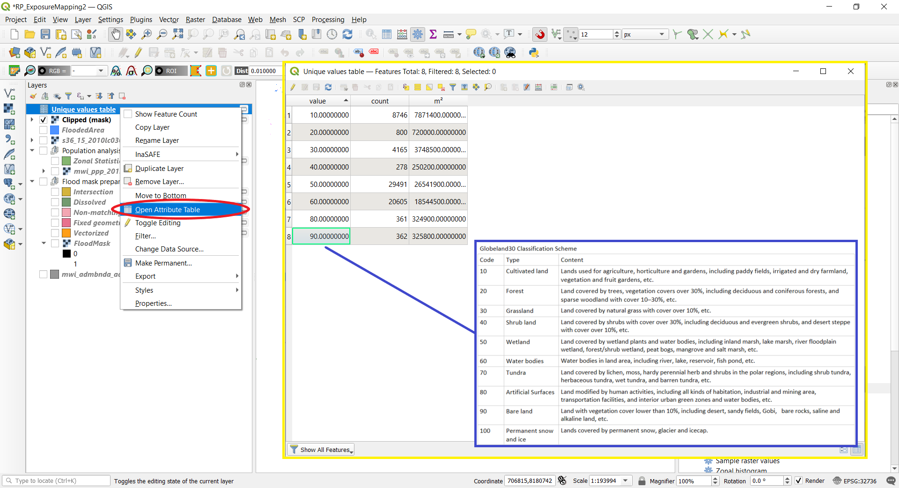Toggle the Render checkbox in status bar
Viewport: 899px width, 488px height.
point(799,481)
